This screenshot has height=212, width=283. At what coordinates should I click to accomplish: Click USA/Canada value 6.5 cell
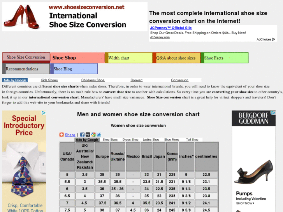(67, 196)
